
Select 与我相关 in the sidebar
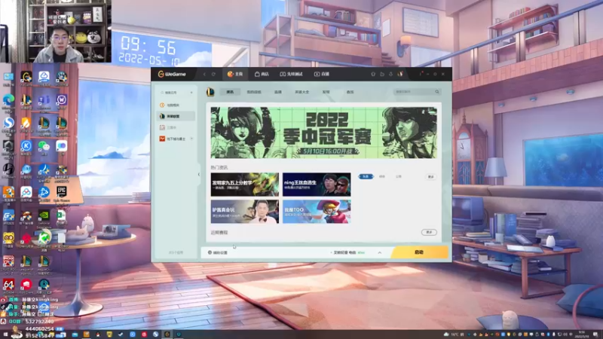pyautogui.click(x=176, y=105)
